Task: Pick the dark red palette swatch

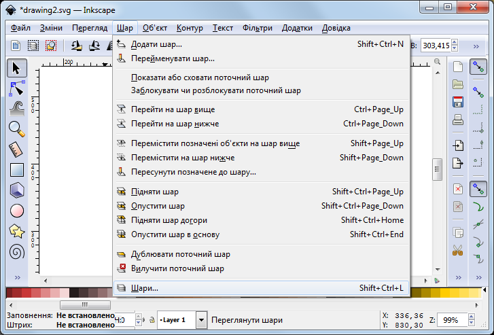Action: 12,293
